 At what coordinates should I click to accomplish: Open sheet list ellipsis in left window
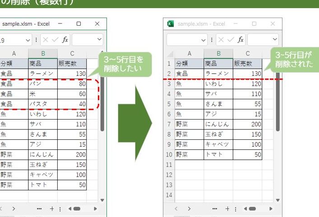[39, 209]
